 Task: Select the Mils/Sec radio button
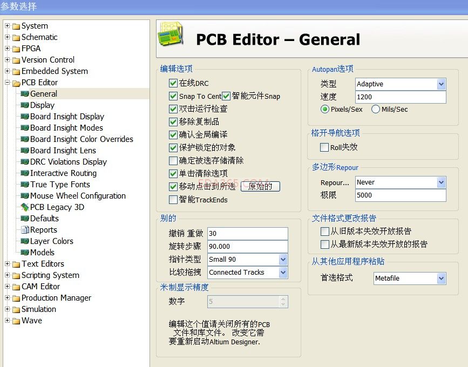click(376, 109)
